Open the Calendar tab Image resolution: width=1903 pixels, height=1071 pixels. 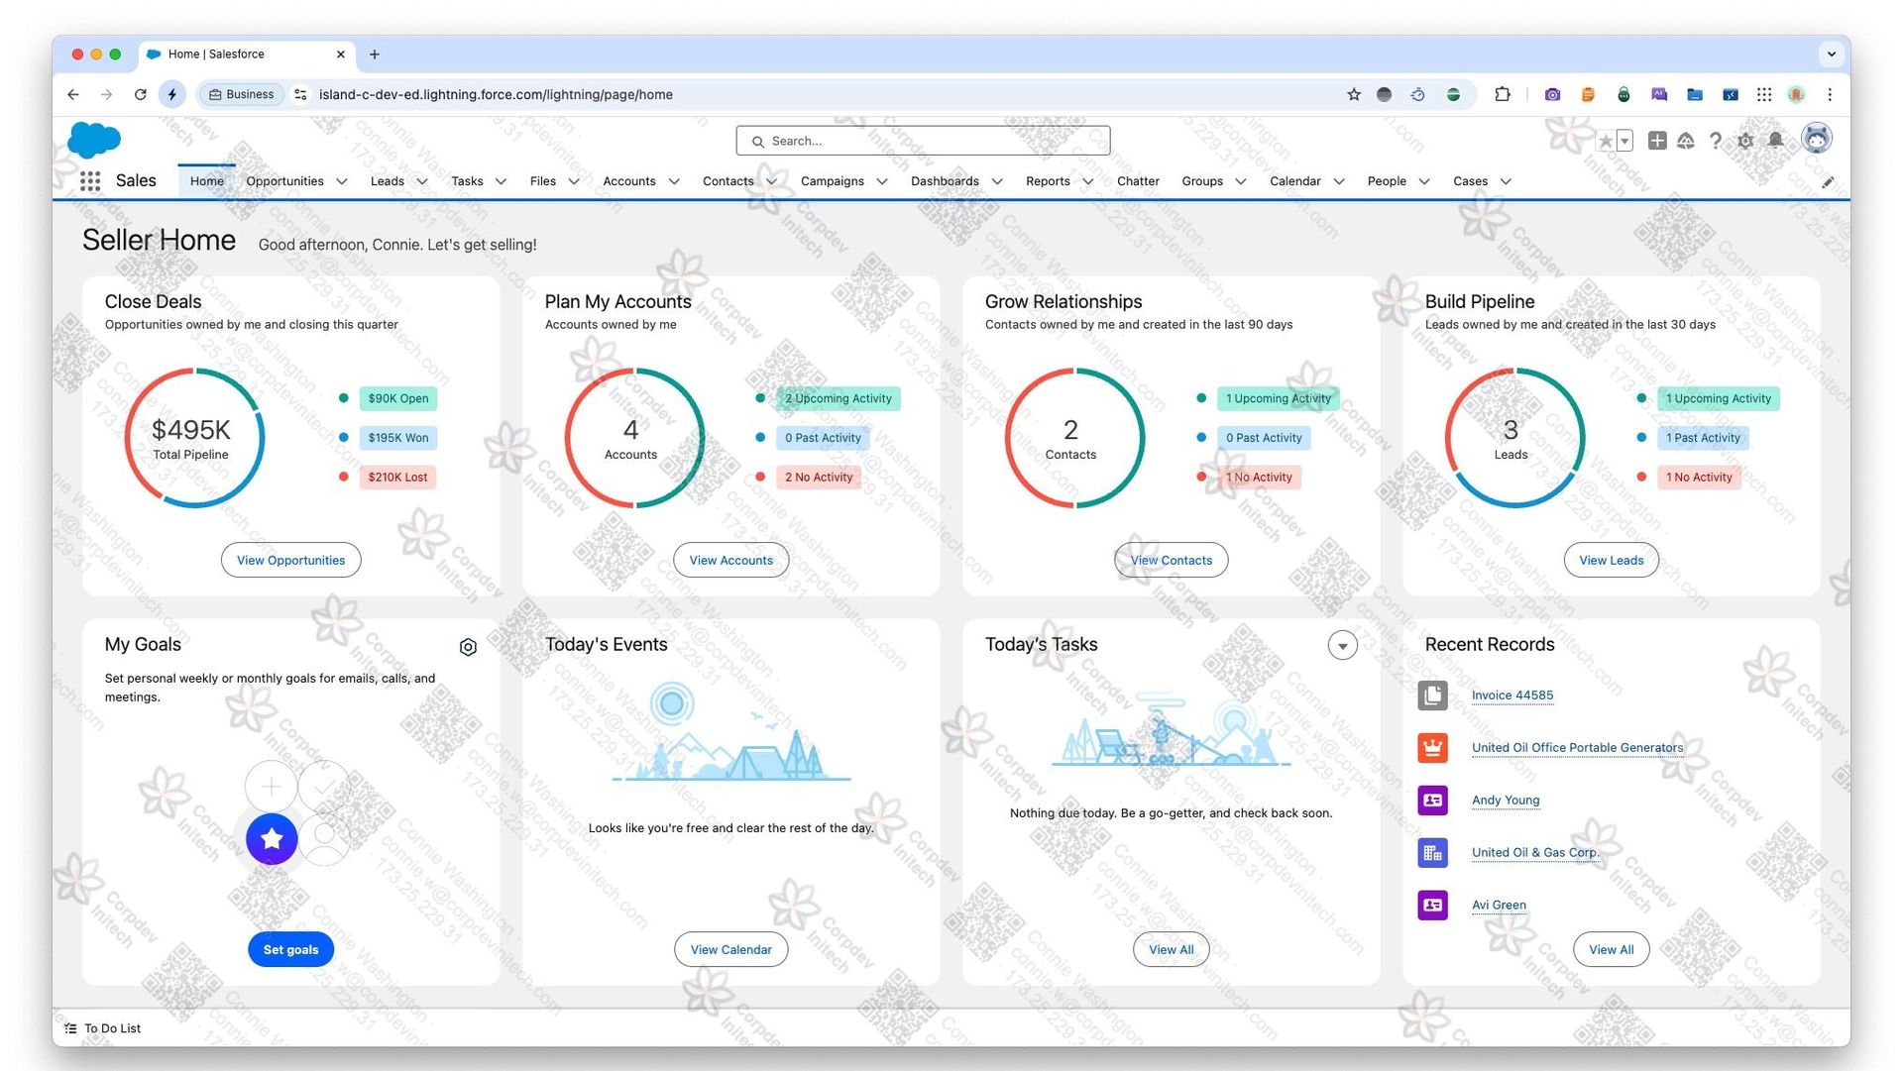tap(1294, 181)
